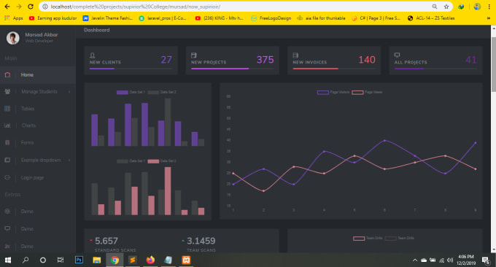The width and height of the screenshot is (496, 267).
Task: Toggle the Page Views line legend
Action: (367, 92)
